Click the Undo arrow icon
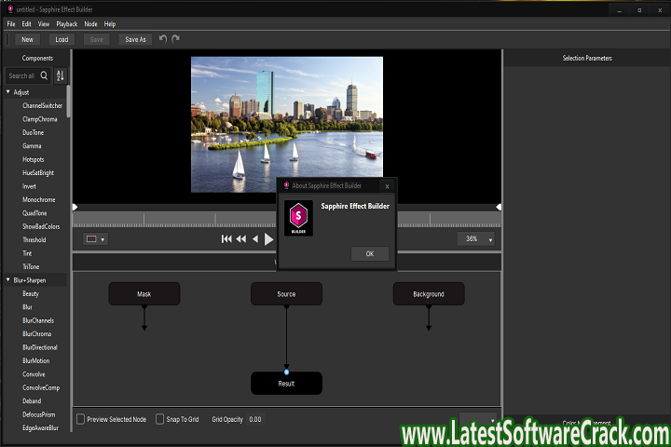 [163, 39]
